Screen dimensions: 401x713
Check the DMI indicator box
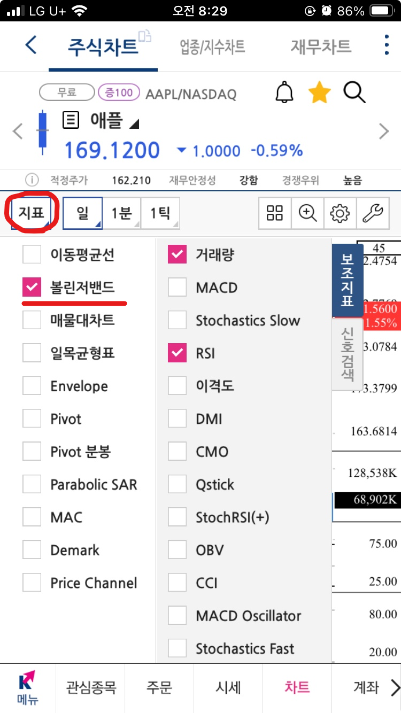[x=178, y=418]
